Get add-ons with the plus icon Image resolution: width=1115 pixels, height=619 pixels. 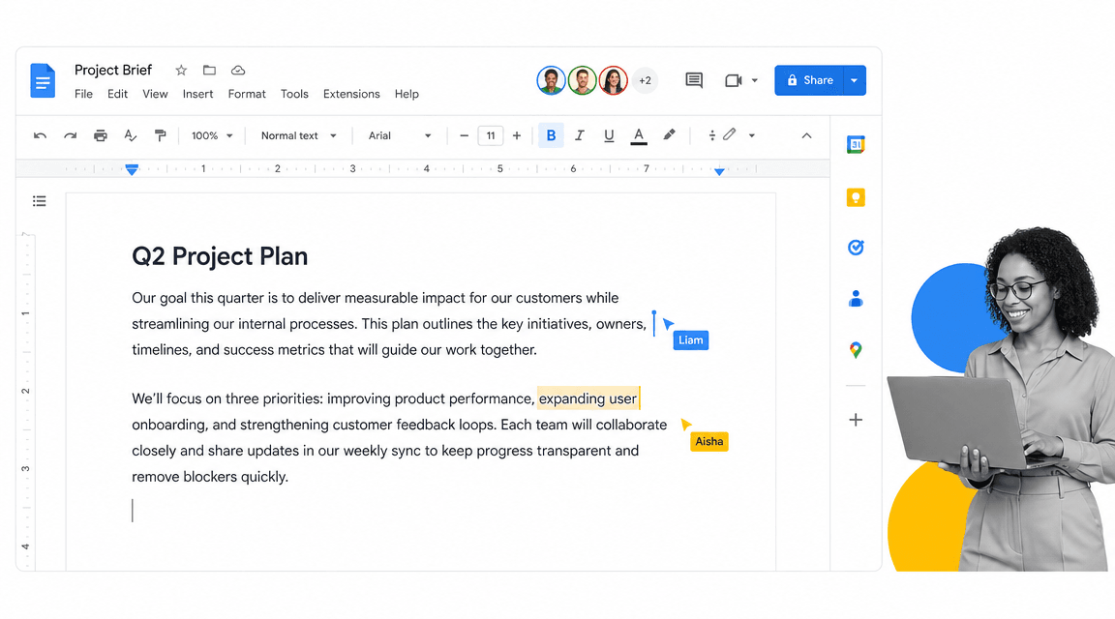tap(856, 420)
